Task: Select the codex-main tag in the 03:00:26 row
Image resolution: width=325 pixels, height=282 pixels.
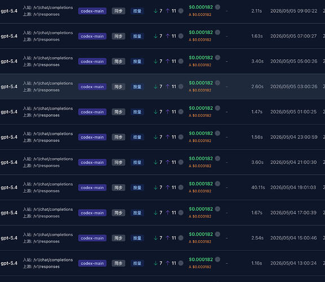Action: pyautogui.click(x=92, y=86)
